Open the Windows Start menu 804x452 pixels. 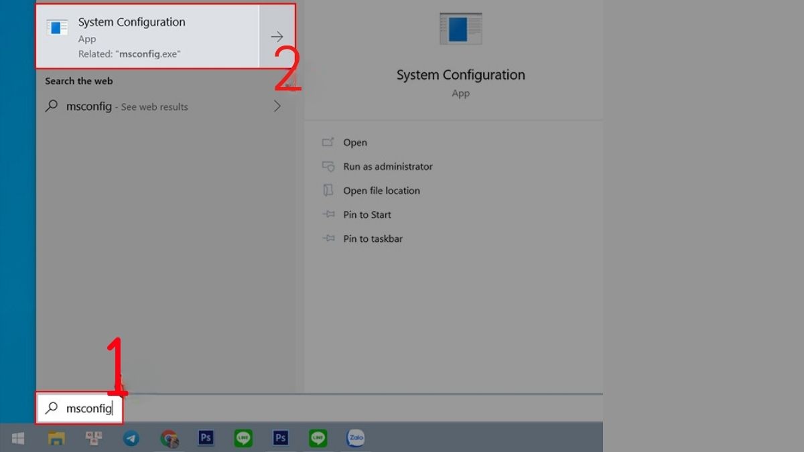click(x=17, y=438)
